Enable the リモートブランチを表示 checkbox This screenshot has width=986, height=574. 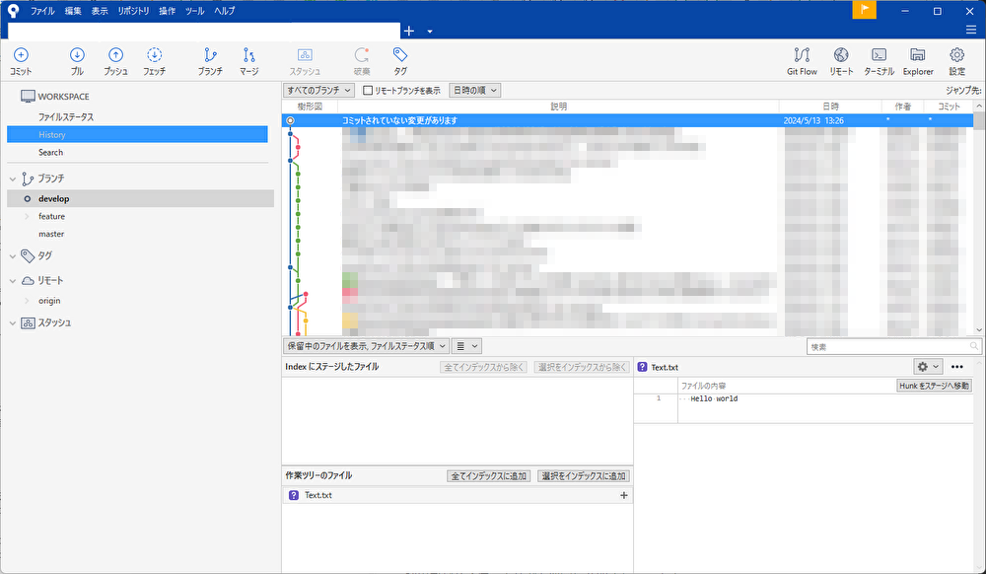[365, 89]
